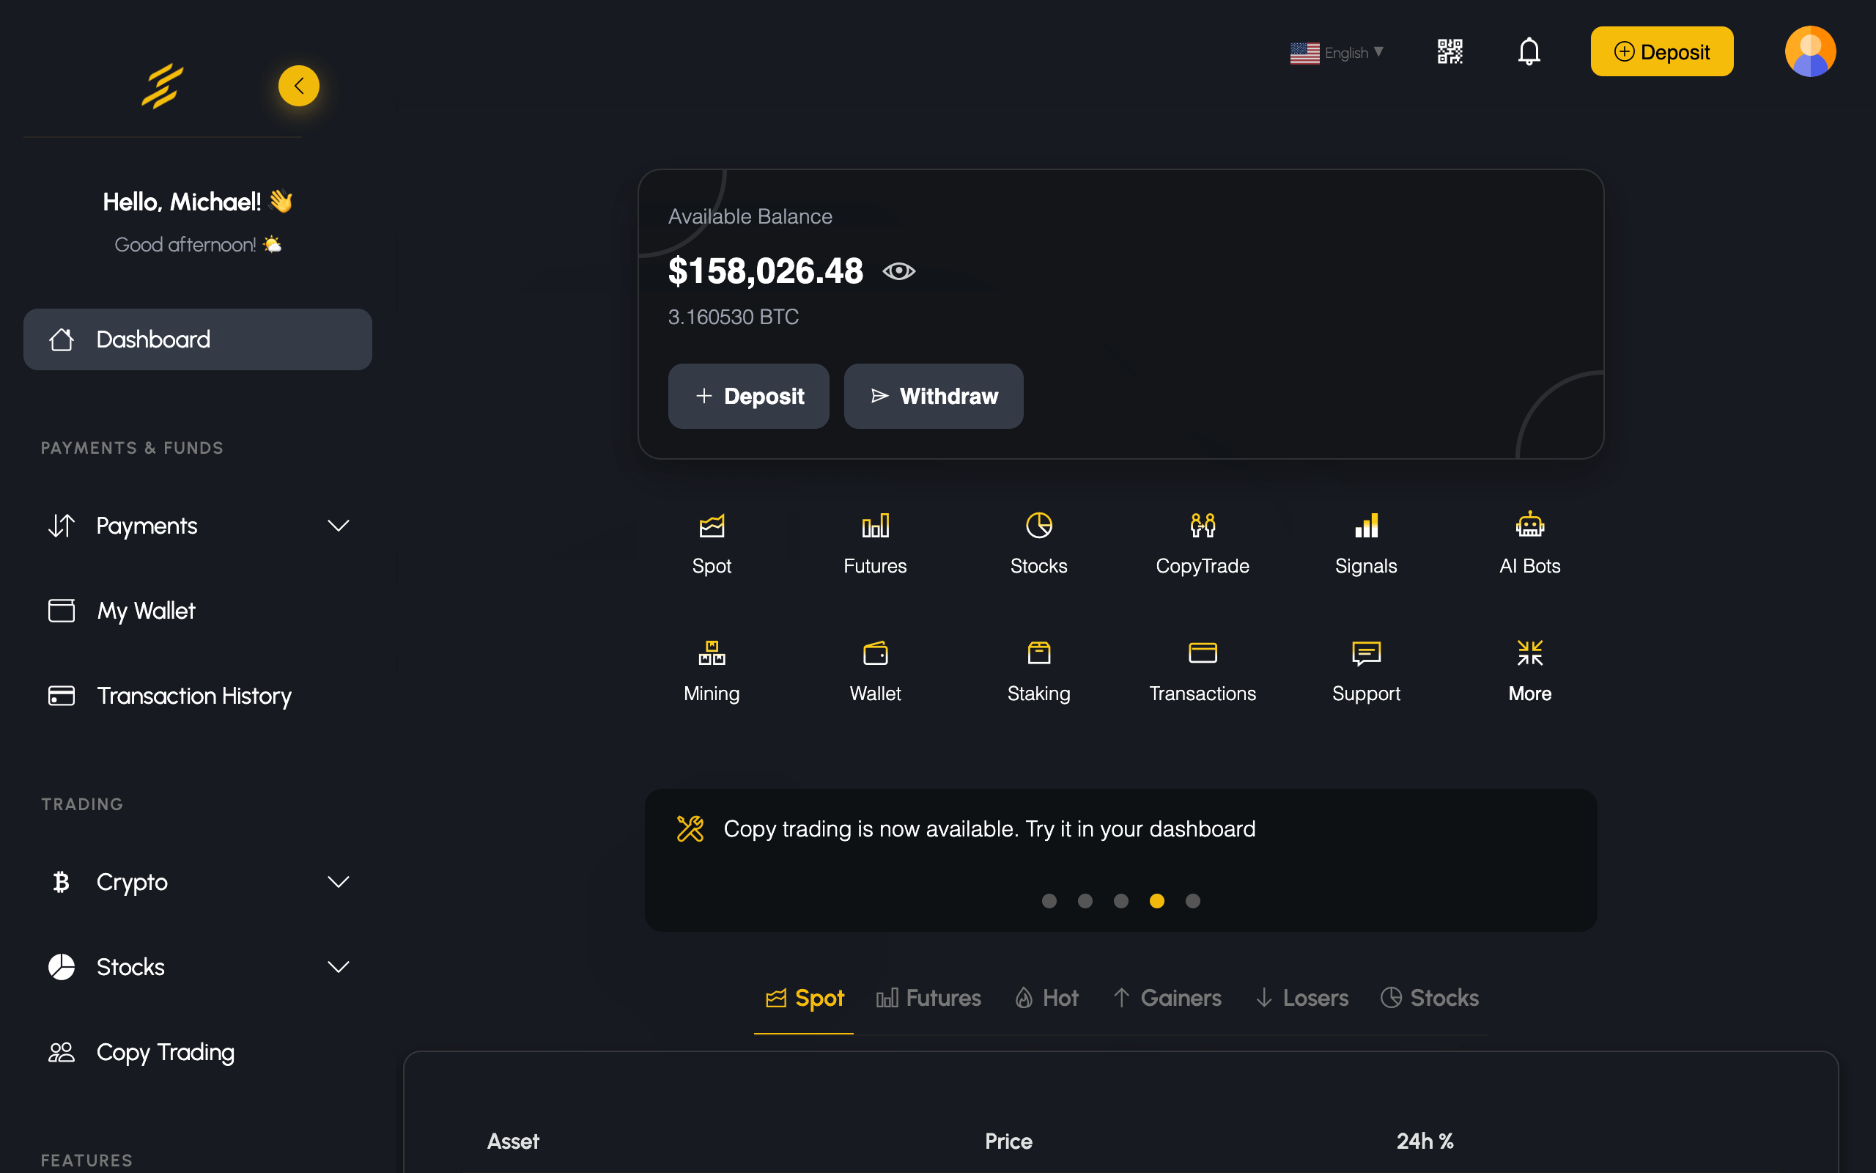Open the Signals shortcut
Image resolution: width=1876 pixels, height=1173 pixels.
tap(1366, 543)
